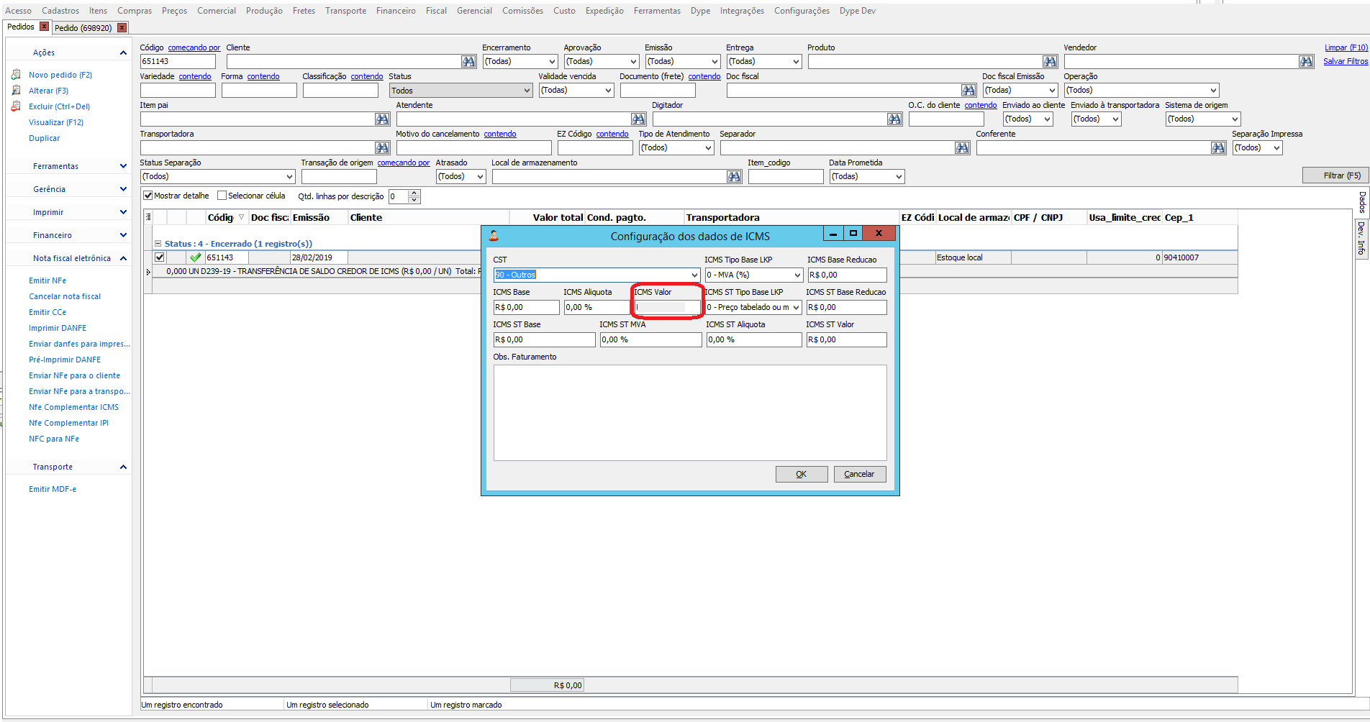Switch to the Pedidos tab
Viewport: 1370px width, 722px height.
pos(21,27)
